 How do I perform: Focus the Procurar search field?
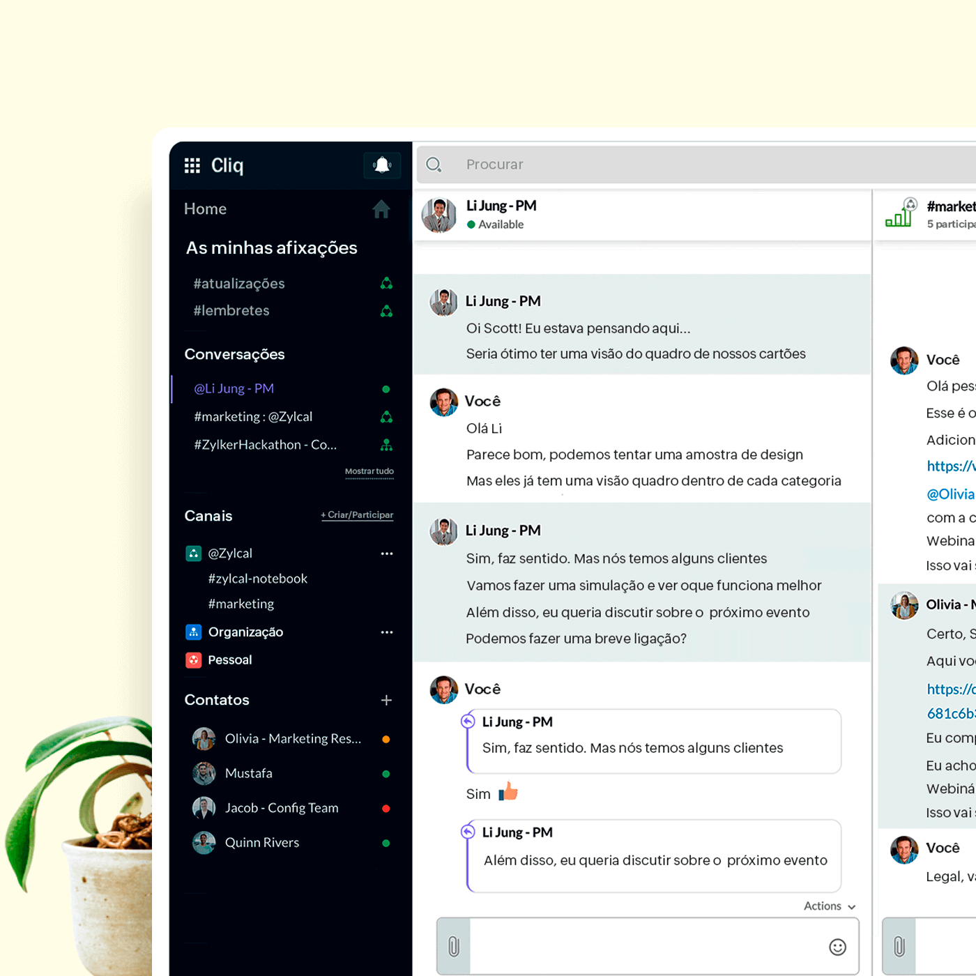(x=697, y=165)
